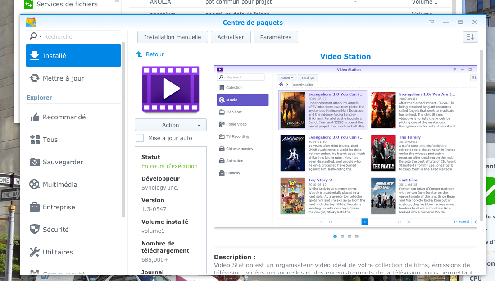Click the Installation manuelle button
The image size is (495, 281).
[173, 37]
